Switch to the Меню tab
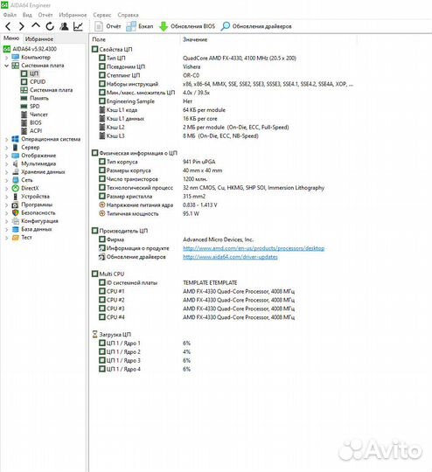 pos(11,38)
